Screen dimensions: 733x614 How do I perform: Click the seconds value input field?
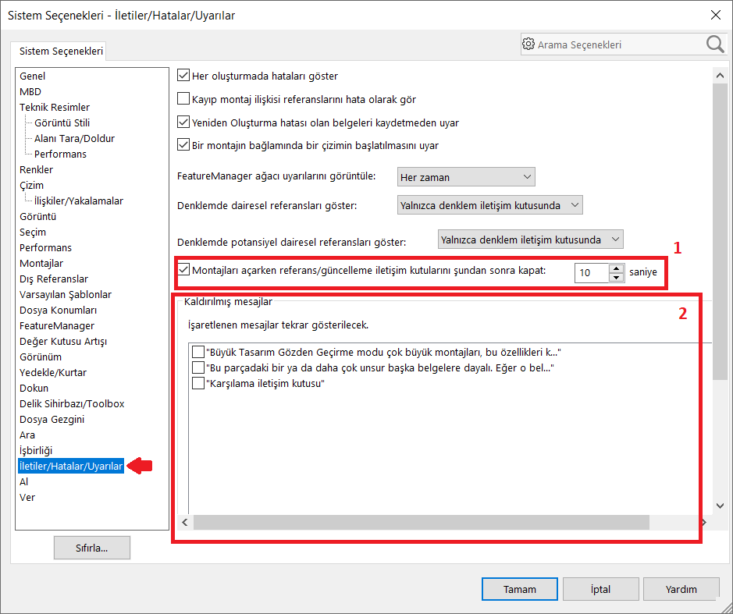(590, 273)
